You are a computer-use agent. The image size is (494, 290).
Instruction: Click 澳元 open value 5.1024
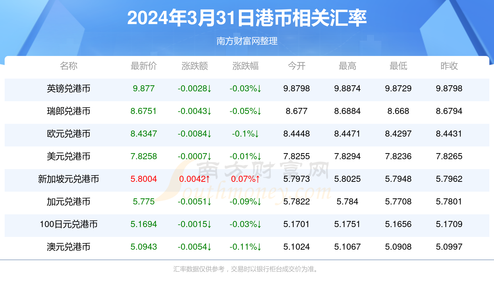(296, 247)
